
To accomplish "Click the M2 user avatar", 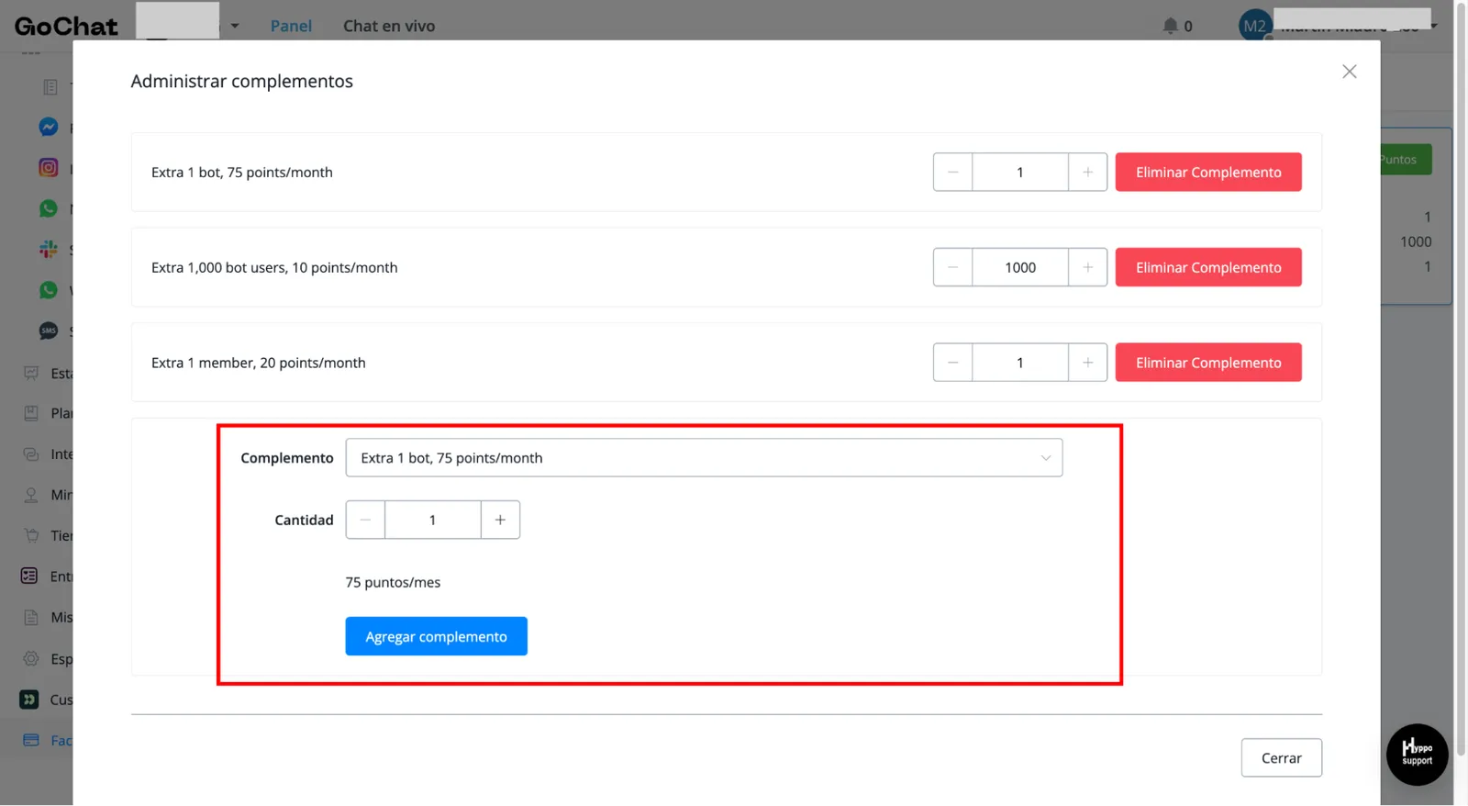I will [1254, 26].
